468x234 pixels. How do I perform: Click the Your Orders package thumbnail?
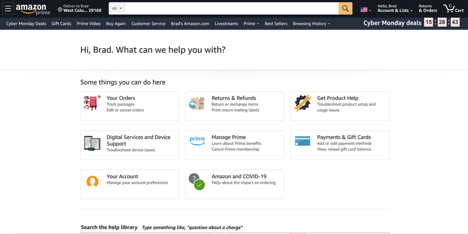[92, 103]
